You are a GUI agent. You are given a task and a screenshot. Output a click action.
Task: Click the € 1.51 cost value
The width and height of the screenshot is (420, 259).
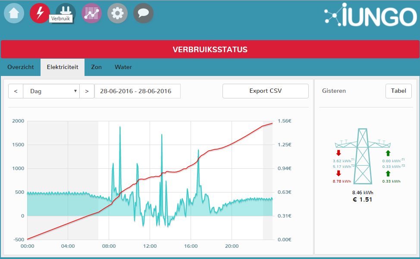click(362, 199)
